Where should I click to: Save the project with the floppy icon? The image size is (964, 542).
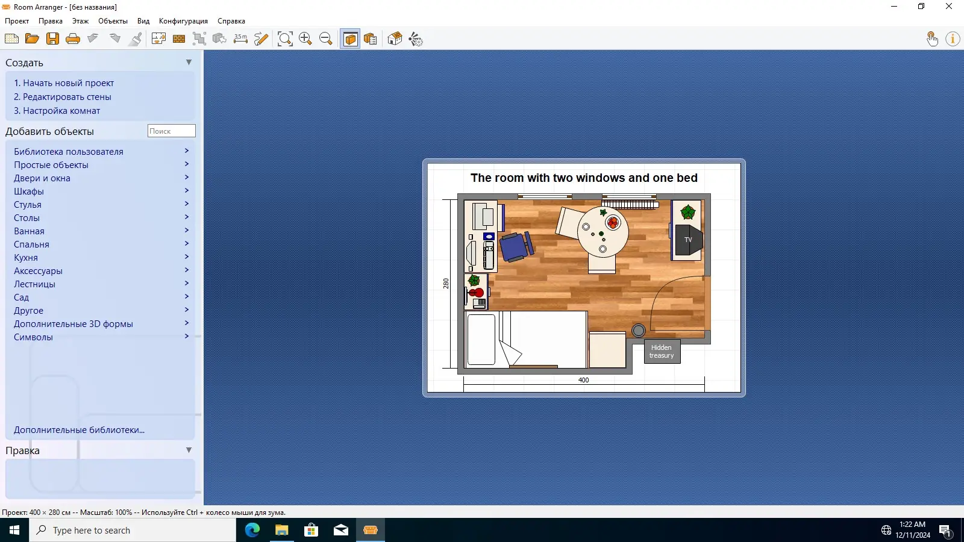tap(52, 39)
